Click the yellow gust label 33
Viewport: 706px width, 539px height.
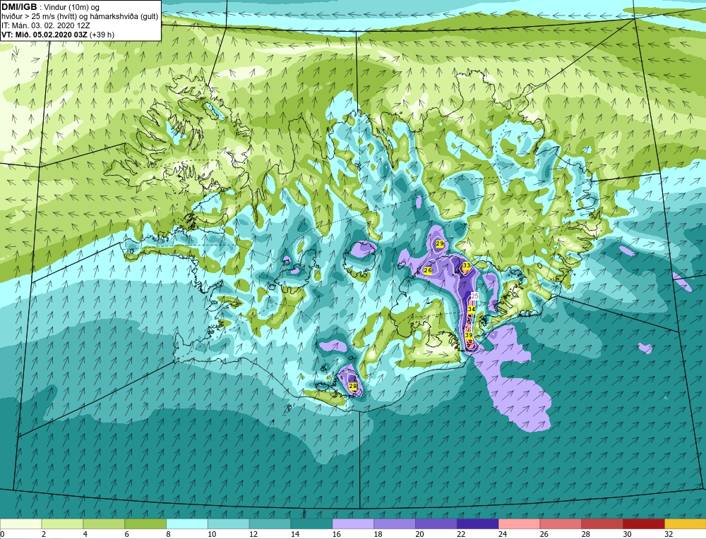click(467, 265)
